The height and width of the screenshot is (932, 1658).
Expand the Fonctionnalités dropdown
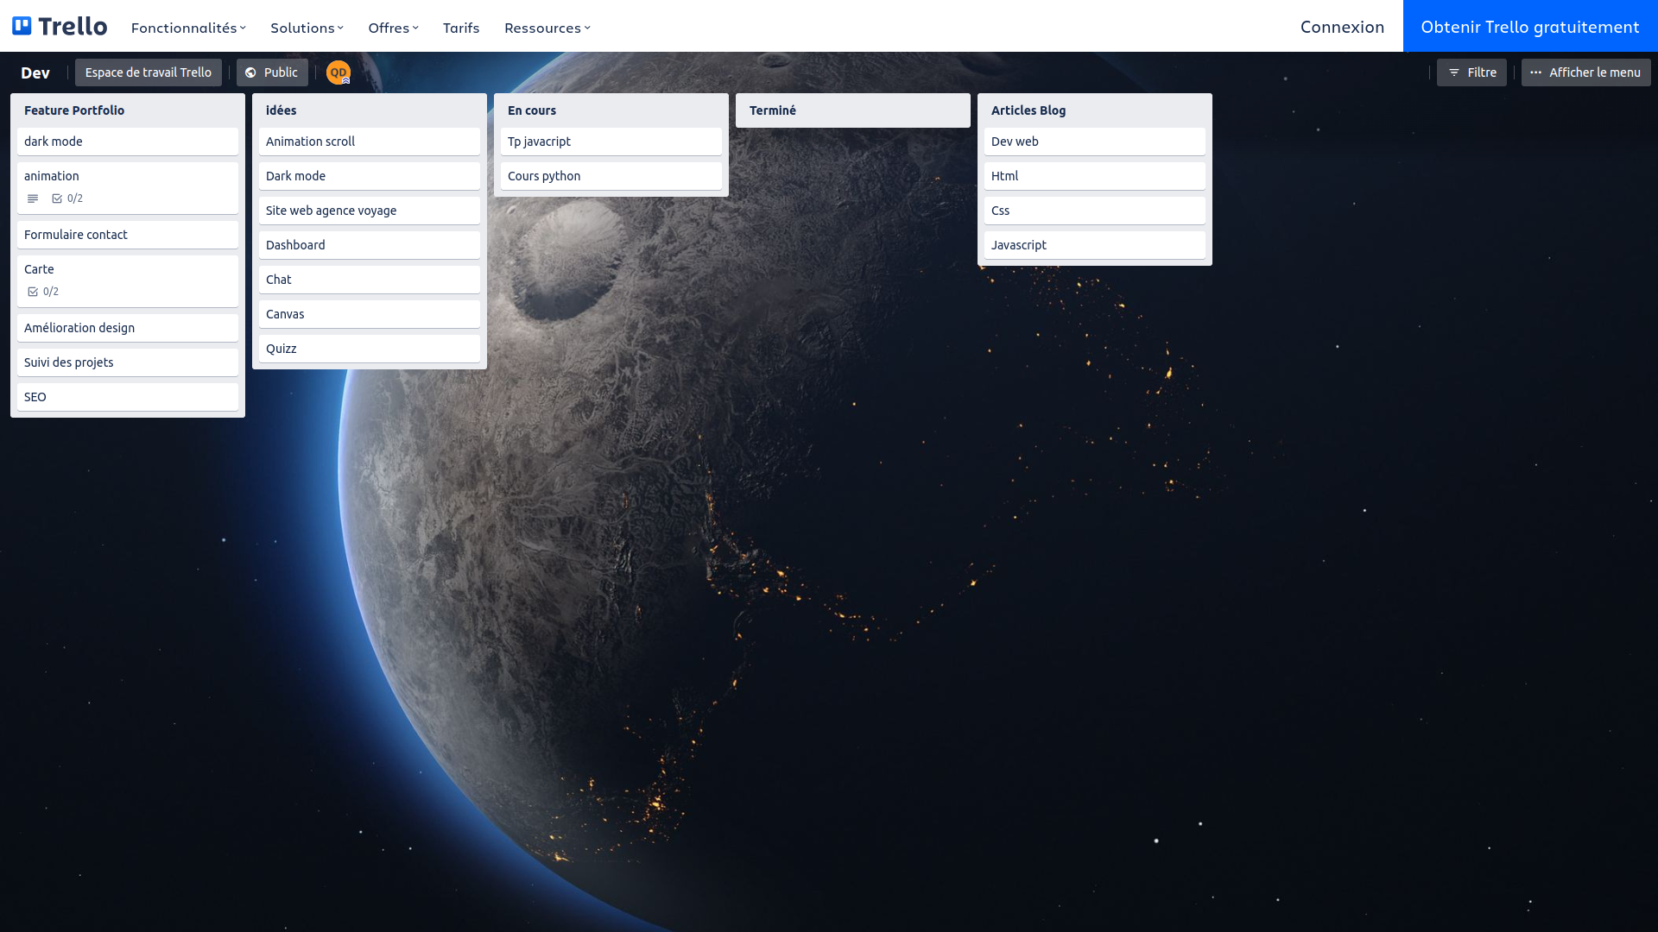pos(188,28)
